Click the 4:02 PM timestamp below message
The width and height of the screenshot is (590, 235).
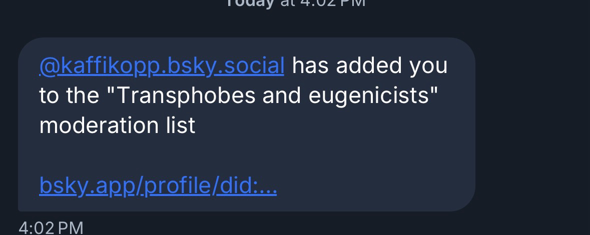[51, 227]
